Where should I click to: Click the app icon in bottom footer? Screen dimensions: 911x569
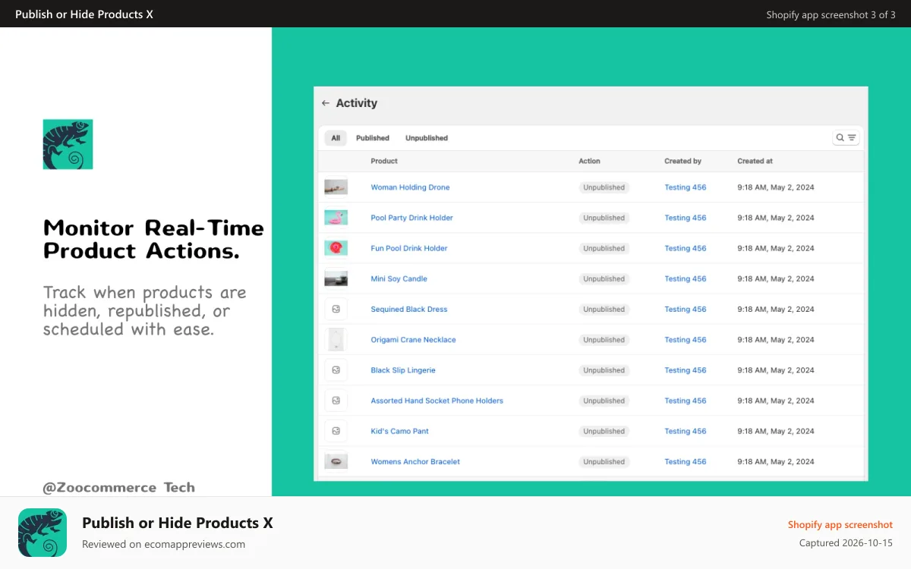tap(43, 533)
